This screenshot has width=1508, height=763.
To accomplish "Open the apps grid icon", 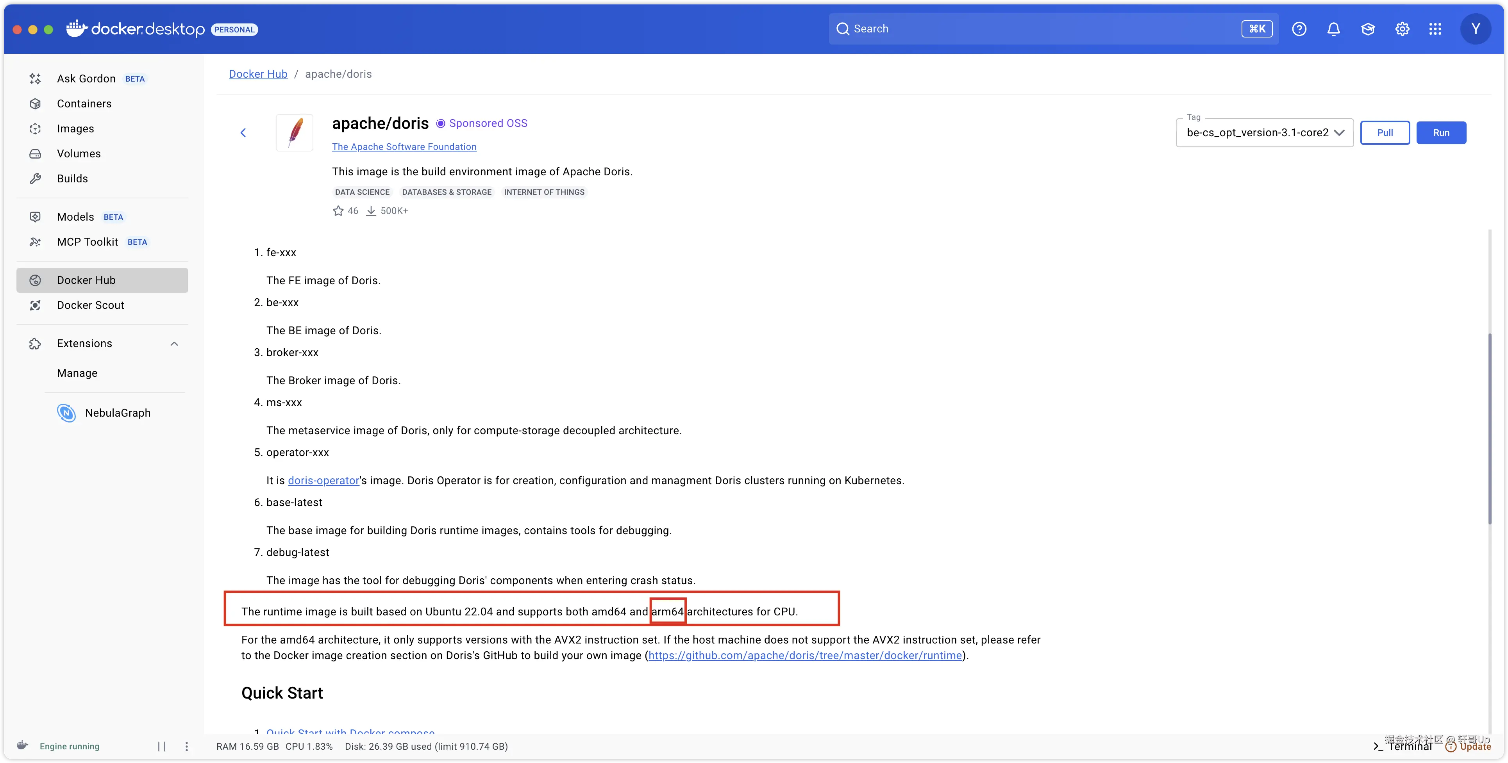I will 1435,29.
